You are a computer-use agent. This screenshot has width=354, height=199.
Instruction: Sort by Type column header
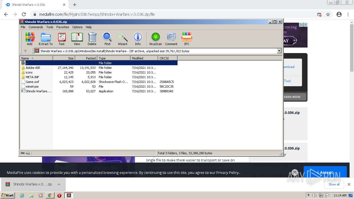(x=114, y=58)
